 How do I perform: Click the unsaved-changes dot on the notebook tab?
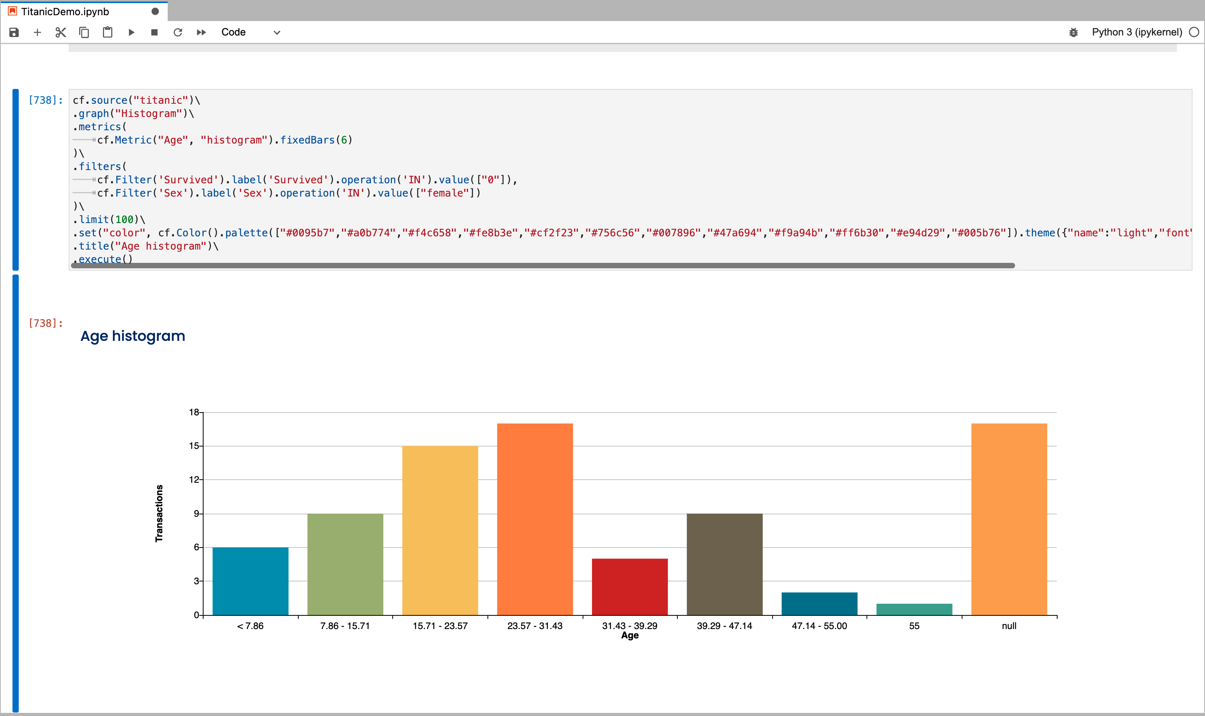pyautogui.click(x=155, y=12)
